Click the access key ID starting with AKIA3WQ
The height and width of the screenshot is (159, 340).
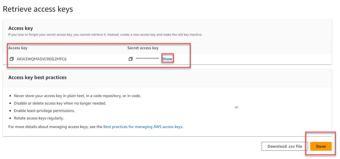tap(41, 59)
